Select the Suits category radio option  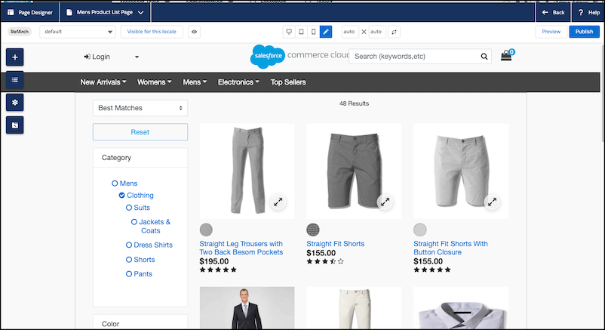tap(129, 207)
